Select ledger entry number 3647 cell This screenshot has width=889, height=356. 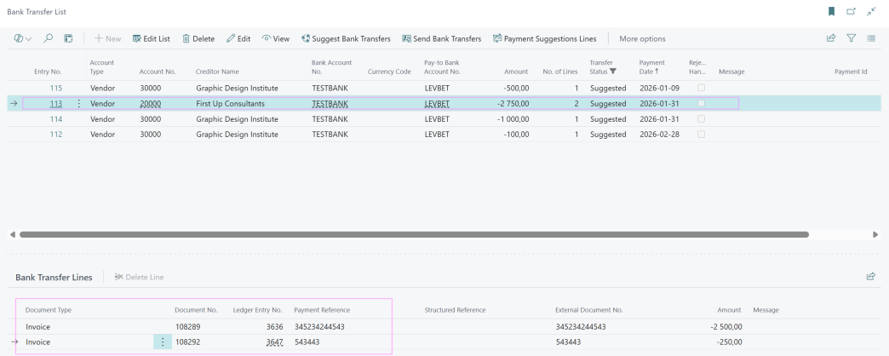tap(274, 342)
